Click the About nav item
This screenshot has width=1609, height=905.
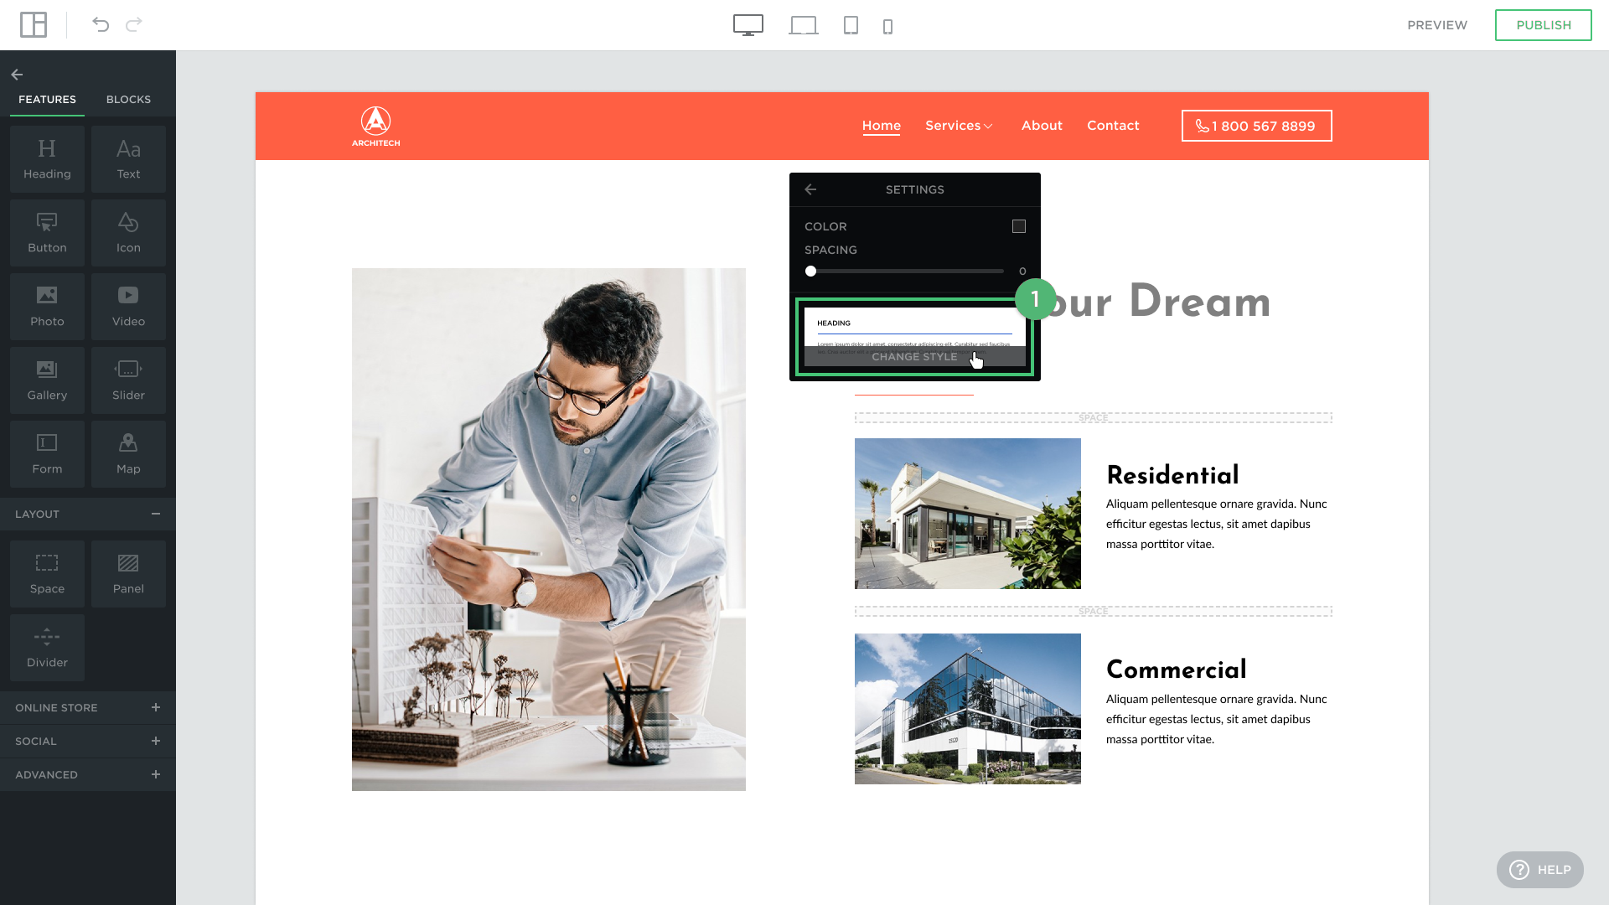tap(1042, 126)
